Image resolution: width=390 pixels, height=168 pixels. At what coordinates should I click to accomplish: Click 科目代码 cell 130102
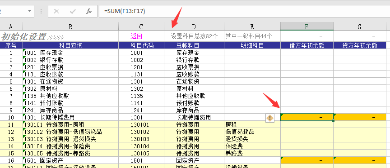[141, 132]
